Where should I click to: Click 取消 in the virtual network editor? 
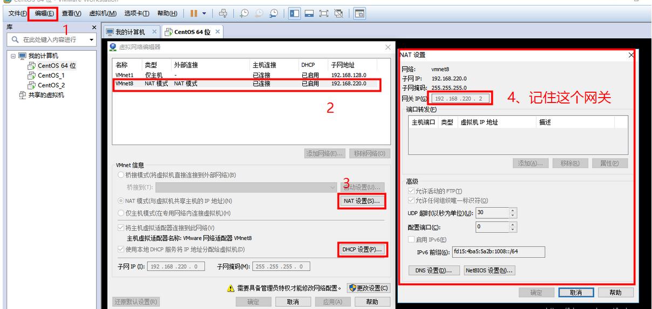pos(293,302)
